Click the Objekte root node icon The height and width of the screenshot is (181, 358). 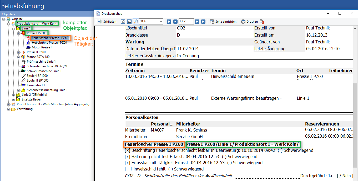click(x=9, y=19)
